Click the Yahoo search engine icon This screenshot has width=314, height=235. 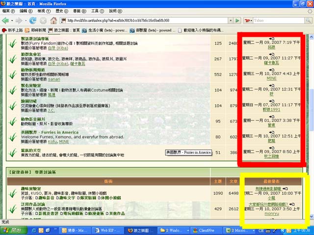[247, 21]
